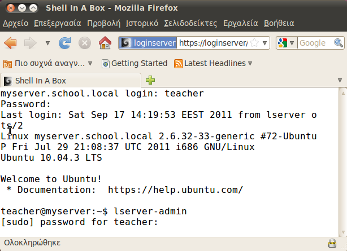
Task: Open the Σελιδοδείκτες menu
Action: pos(190,23)
